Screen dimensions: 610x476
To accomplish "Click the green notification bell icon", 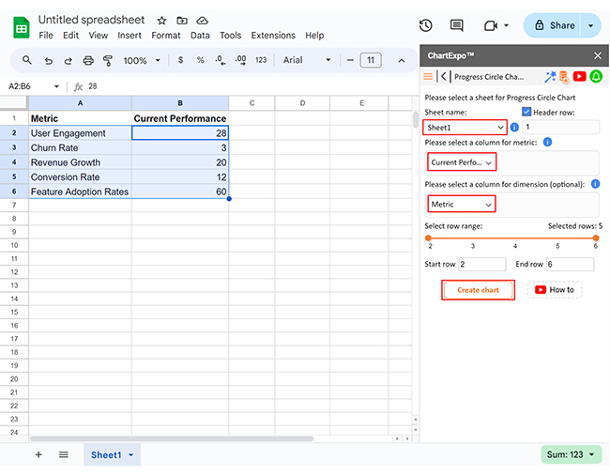I will tap(596, 76).
